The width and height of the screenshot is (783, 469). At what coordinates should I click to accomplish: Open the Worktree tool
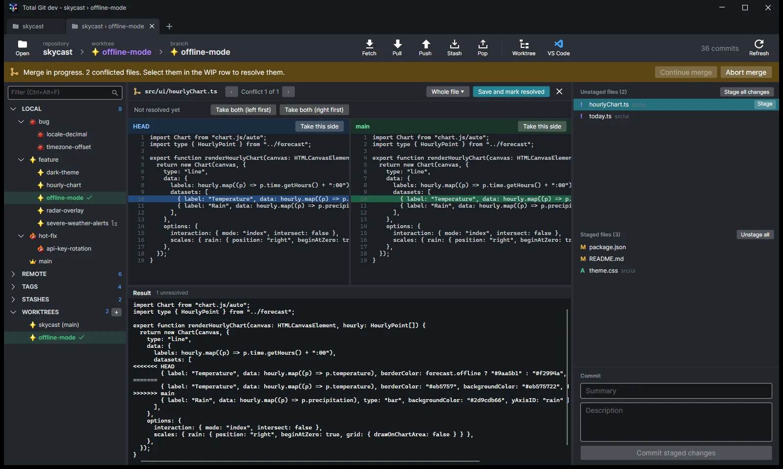coord(524,48)
